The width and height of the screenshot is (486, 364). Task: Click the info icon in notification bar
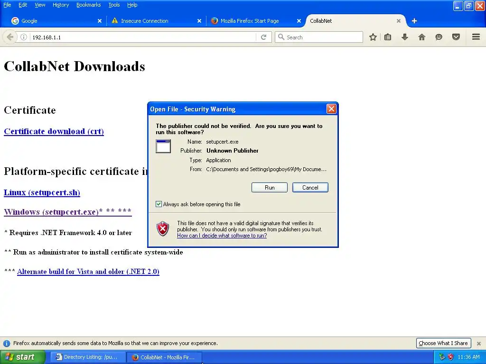(x=7, y=343)
